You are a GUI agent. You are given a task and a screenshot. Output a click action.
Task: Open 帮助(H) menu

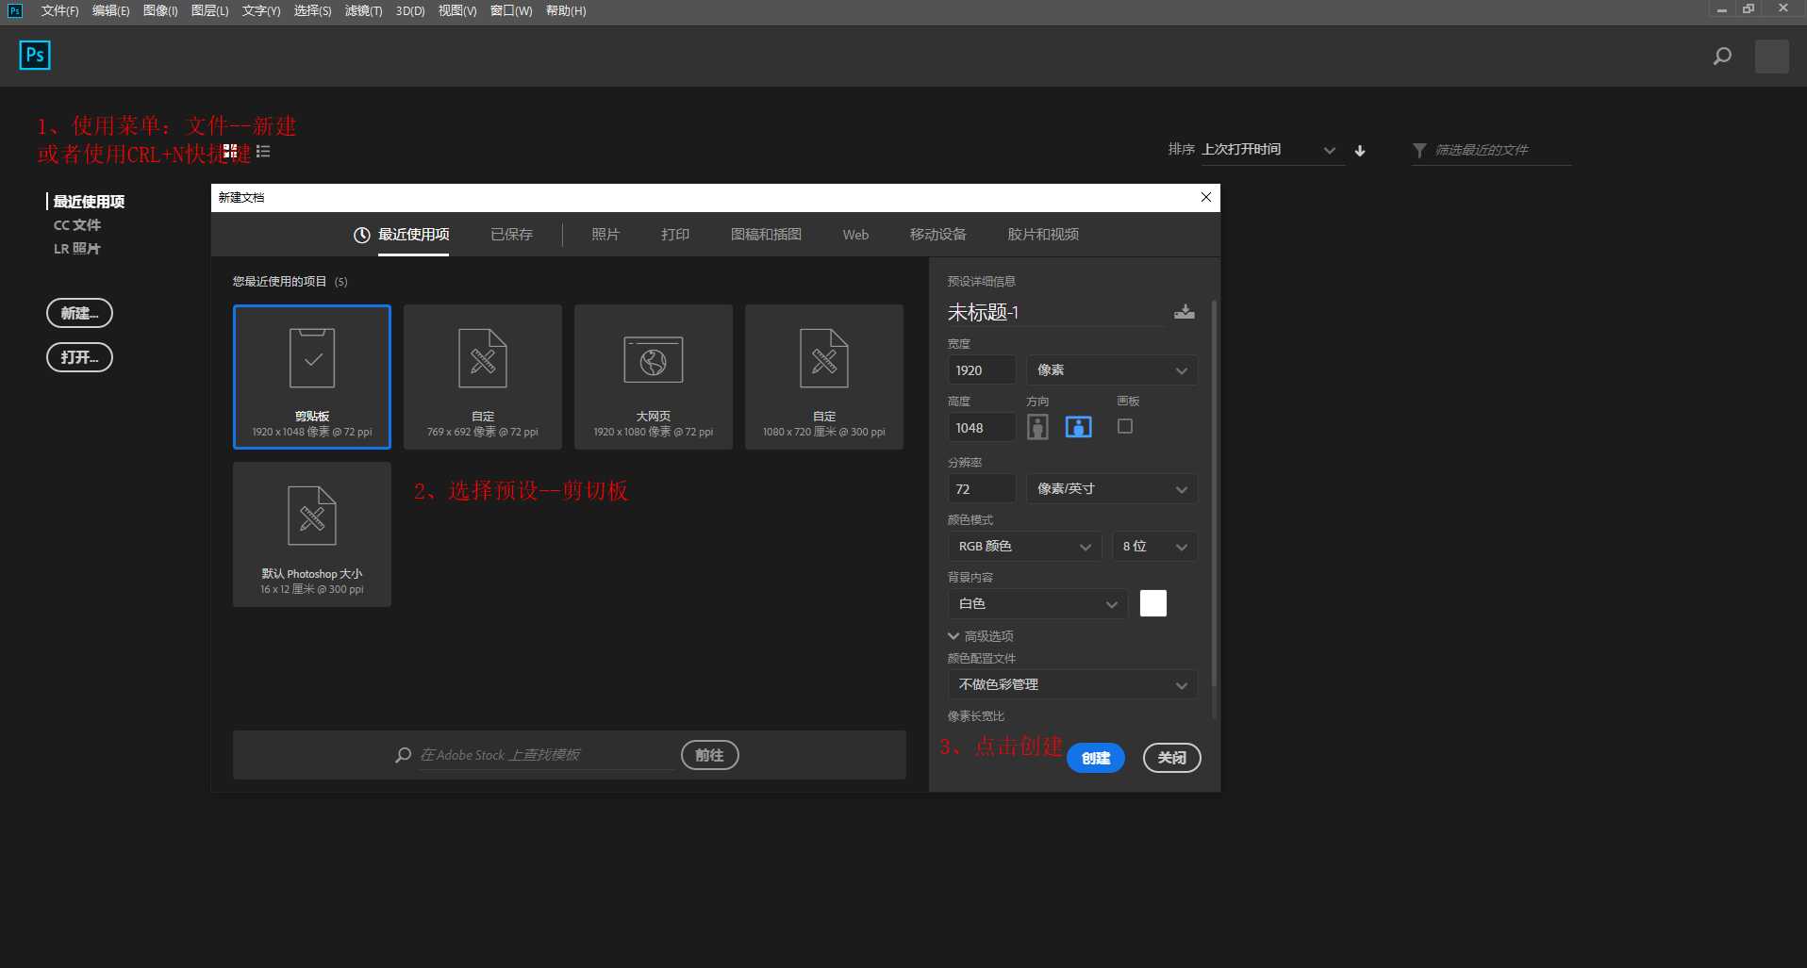click(x=566, y=10)
